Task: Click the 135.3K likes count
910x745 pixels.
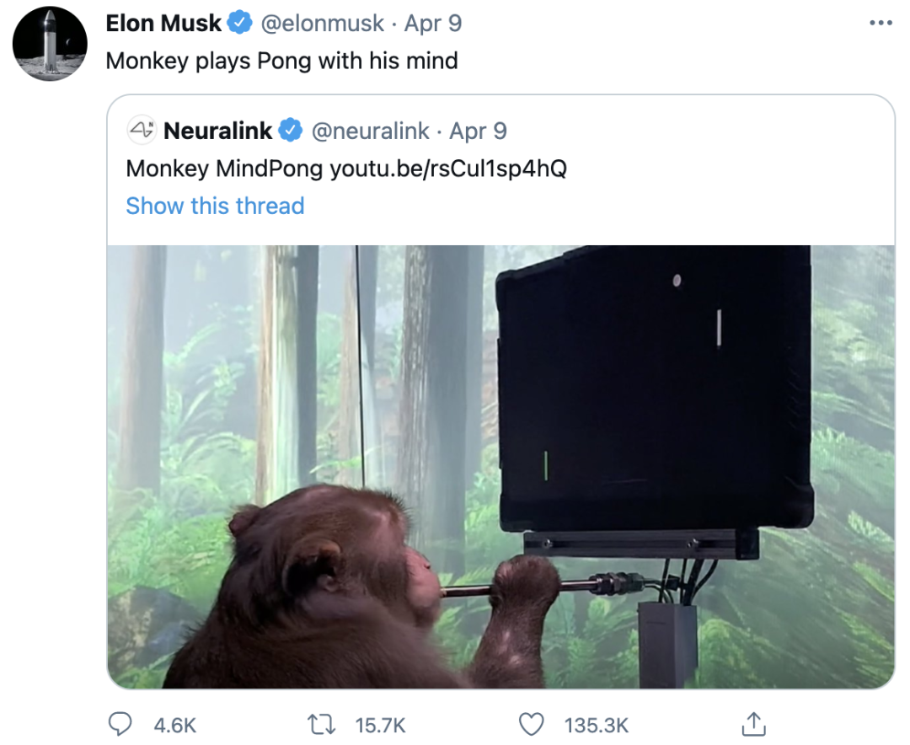Action: tap(596, 725)
